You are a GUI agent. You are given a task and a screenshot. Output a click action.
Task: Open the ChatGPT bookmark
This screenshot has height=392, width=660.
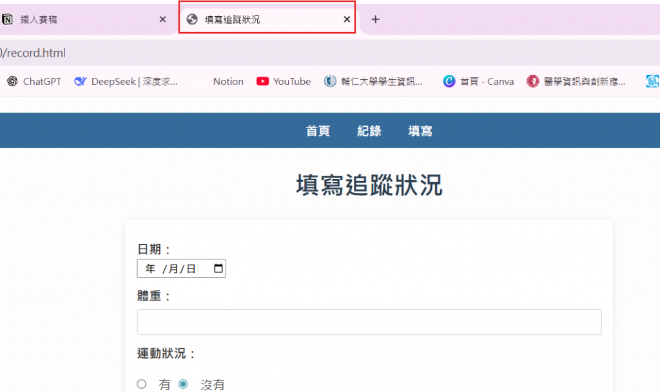click(x=34, y=82)
